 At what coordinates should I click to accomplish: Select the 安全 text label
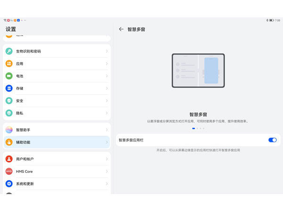tap(20, 101)
